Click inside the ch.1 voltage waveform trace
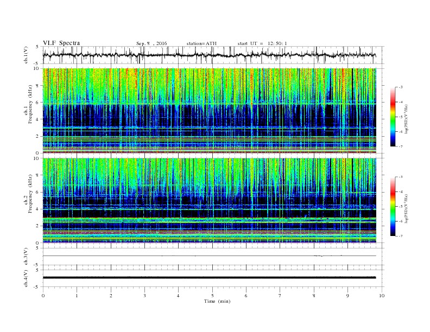The height and width of the screenshot is (332, 430). (209, 55)
